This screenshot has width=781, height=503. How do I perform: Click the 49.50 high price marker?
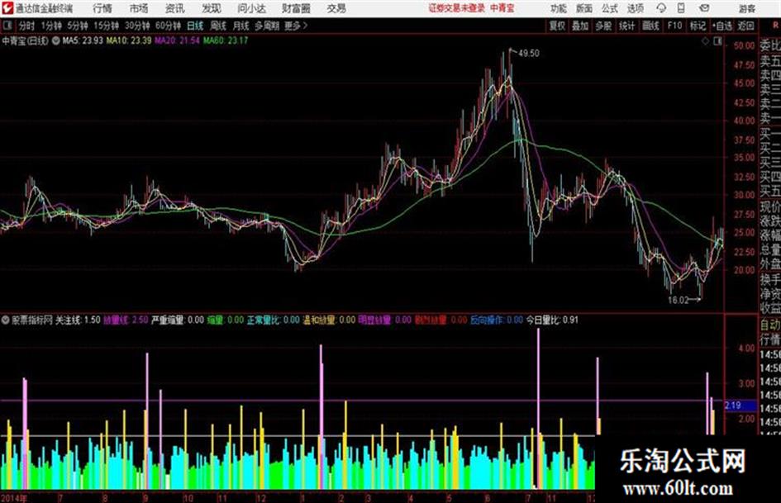coord(529,53)
